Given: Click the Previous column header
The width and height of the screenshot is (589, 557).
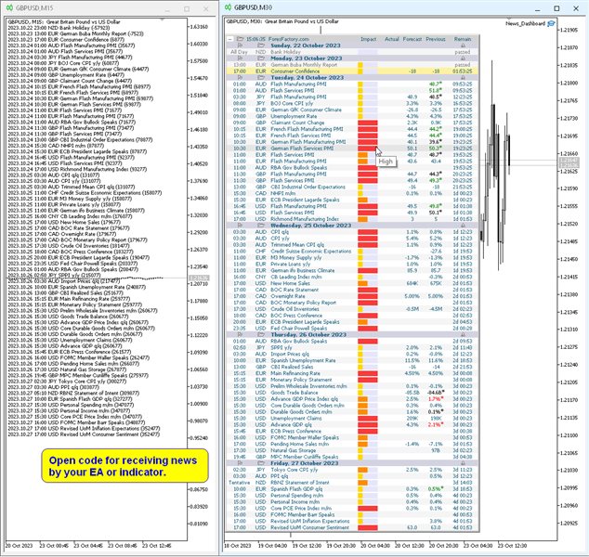Looking at the screenshot, I should pos(436,39).
